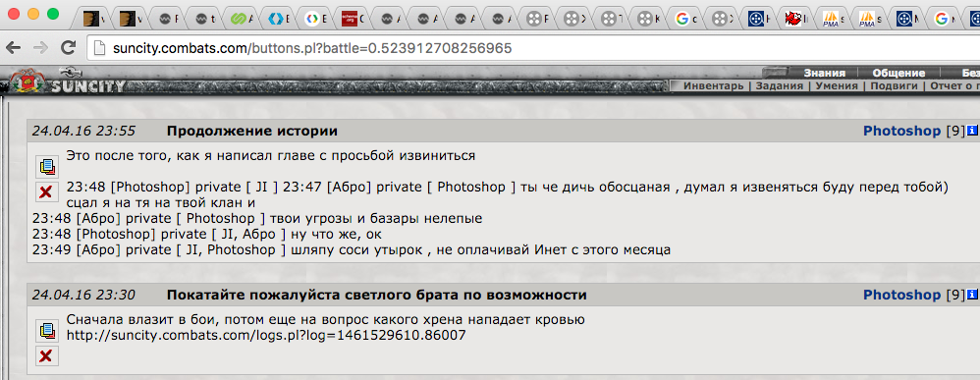The image size is (980, 380).
Task: Open the schema.org browser tab
Action: 354,20
